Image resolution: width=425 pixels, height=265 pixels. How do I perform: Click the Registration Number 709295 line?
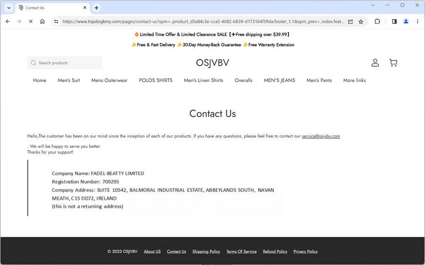click(85, 182)
